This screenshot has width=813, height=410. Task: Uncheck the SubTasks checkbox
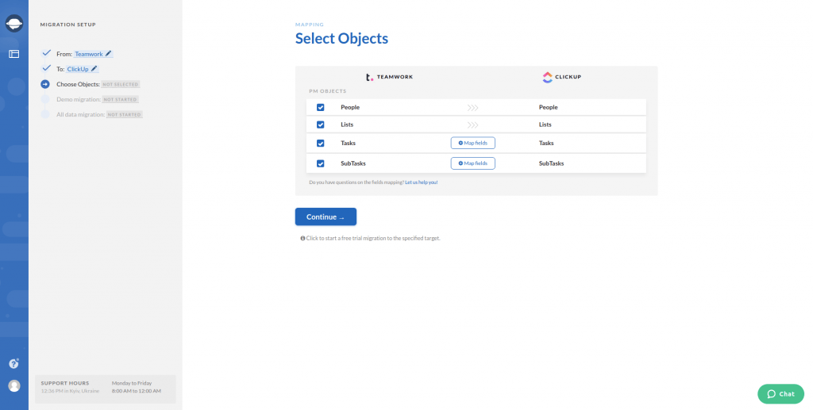tap(321, 163)
